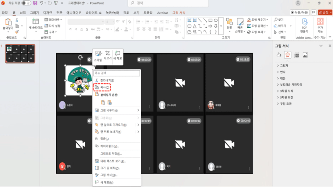Choose 그림으로 저장 from context menu
This screenshot has width=333, height=187.
click(116, 153)
